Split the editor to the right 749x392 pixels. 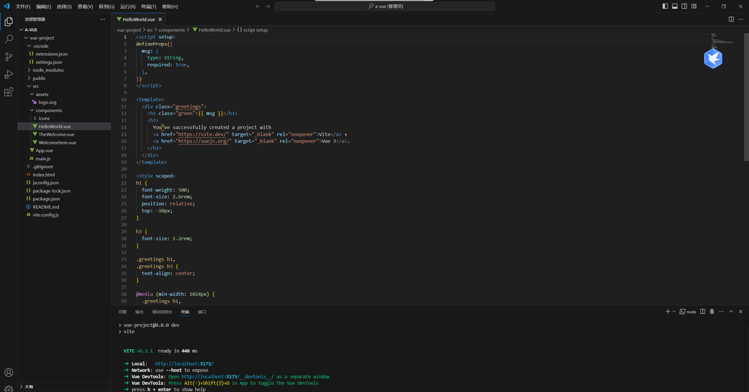pos(731,19)
